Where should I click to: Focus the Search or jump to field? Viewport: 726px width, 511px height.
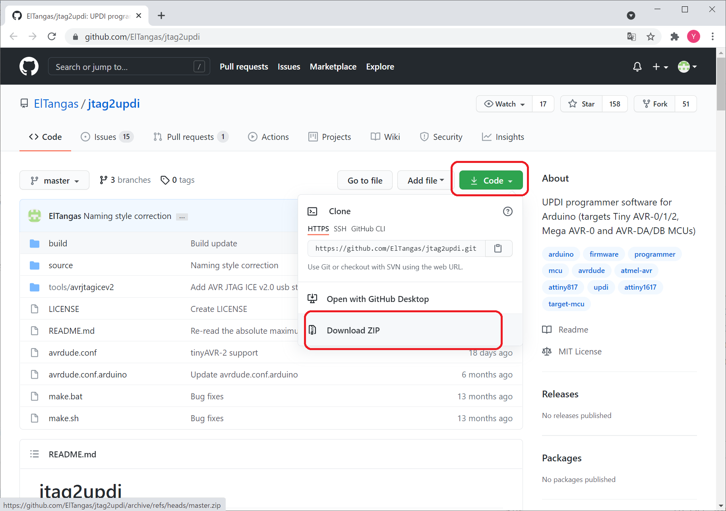pos(123,67)
